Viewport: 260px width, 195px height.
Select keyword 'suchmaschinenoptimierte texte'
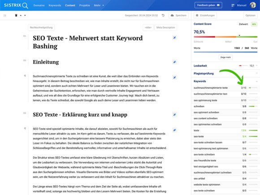click(225, 88)
